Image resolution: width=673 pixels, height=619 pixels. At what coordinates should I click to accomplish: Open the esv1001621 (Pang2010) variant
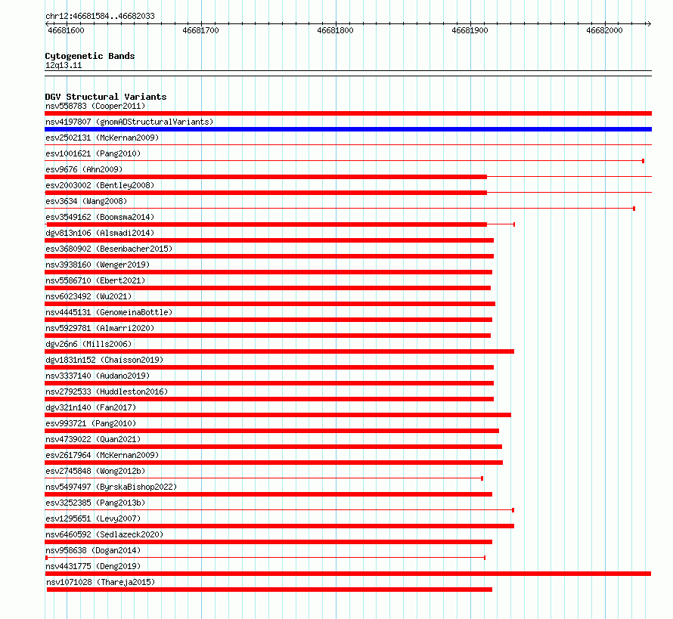tap(93, 153)
